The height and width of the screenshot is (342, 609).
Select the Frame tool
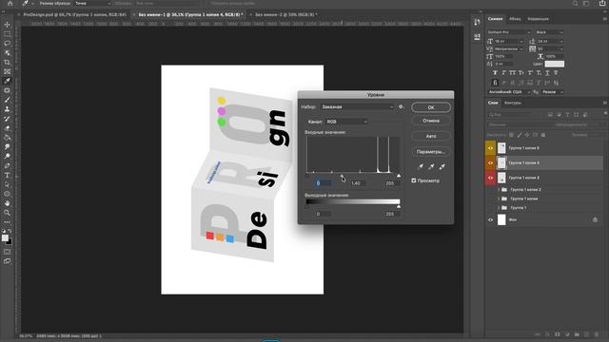7,71
